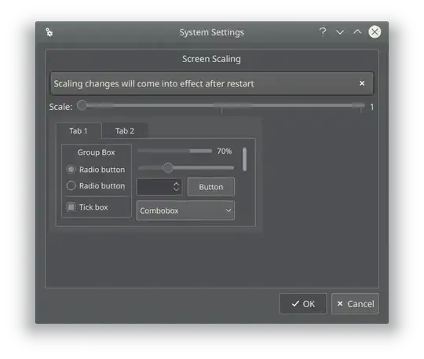Image resolution: width=424 pixels, height=359 pixels.
Task: Click the Cancel button
Action: pyautogui.click(x=355, y=304)
